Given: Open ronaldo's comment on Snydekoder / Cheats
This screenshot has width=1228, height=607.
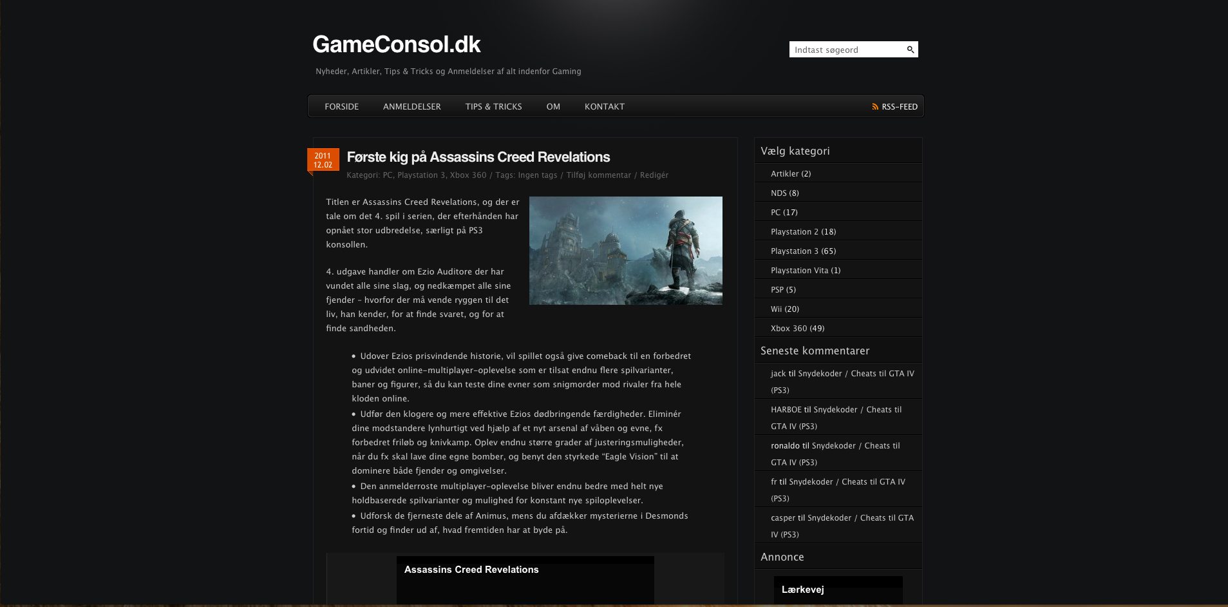Looking at the screenshot, I should click(x=835, y=454).
